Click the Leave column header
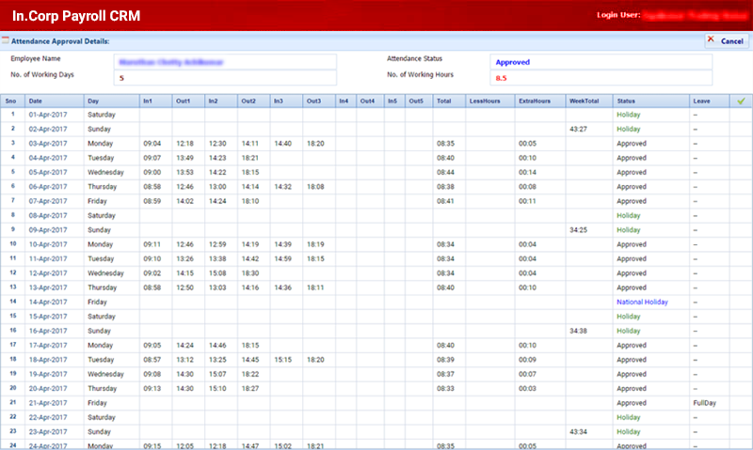 710,101
